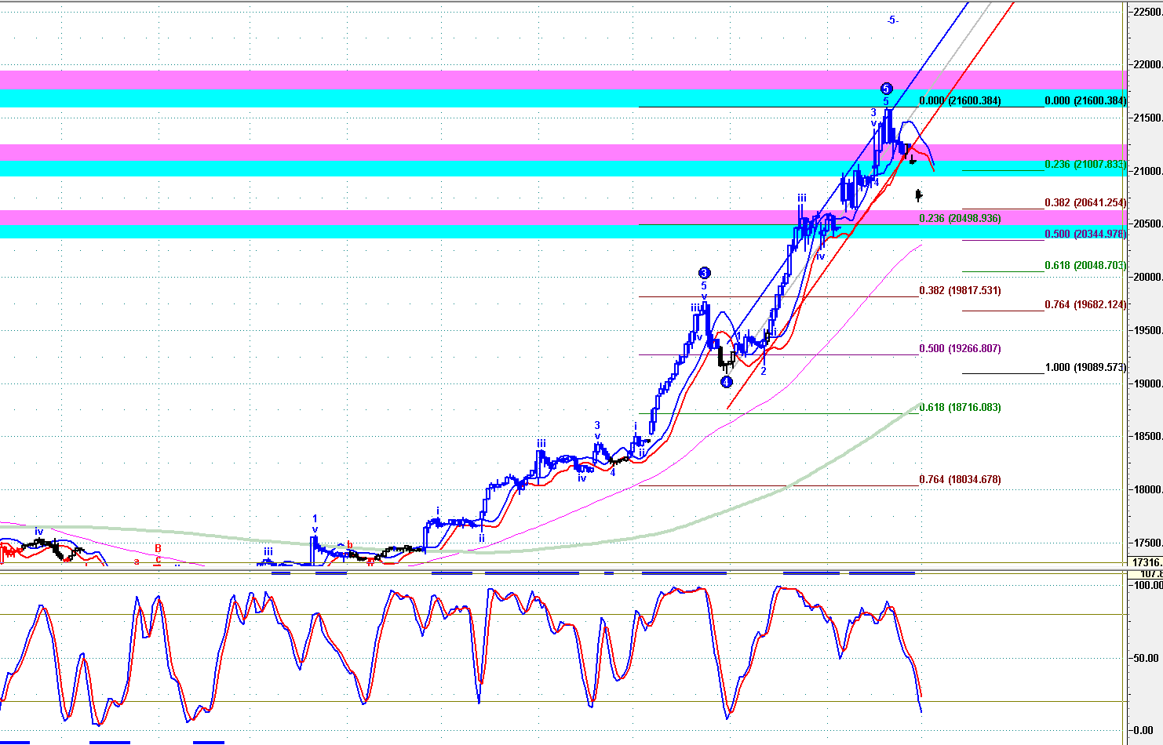The image size is (1163, 745).
Task: Select the 21500 price axis label
Action: tap(1147, 118)
